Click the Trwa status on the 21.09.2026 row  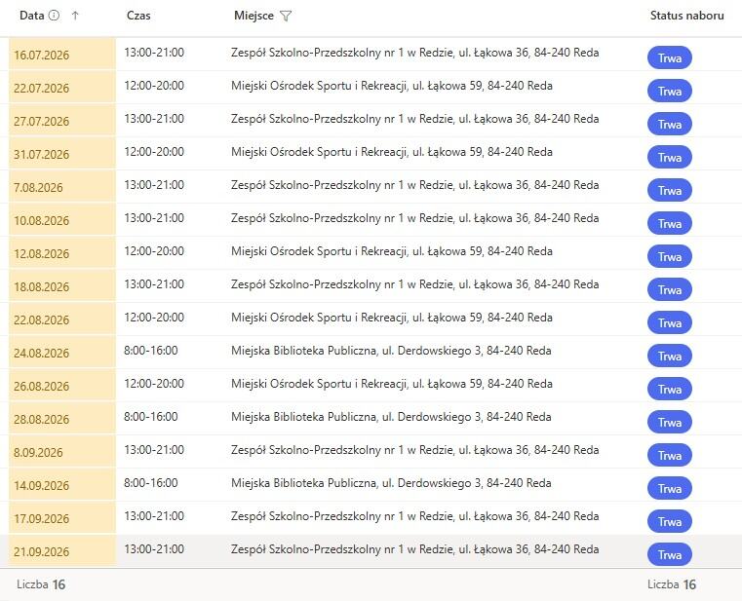[670, 554]
